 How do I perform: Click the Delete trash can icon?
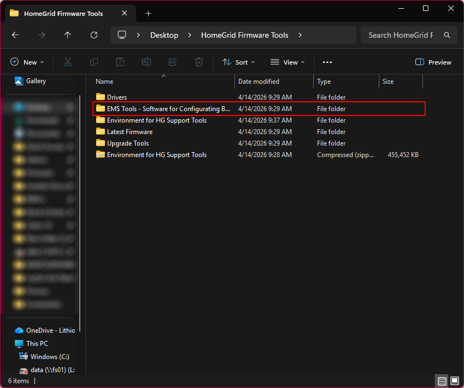[x=199, y=62]
